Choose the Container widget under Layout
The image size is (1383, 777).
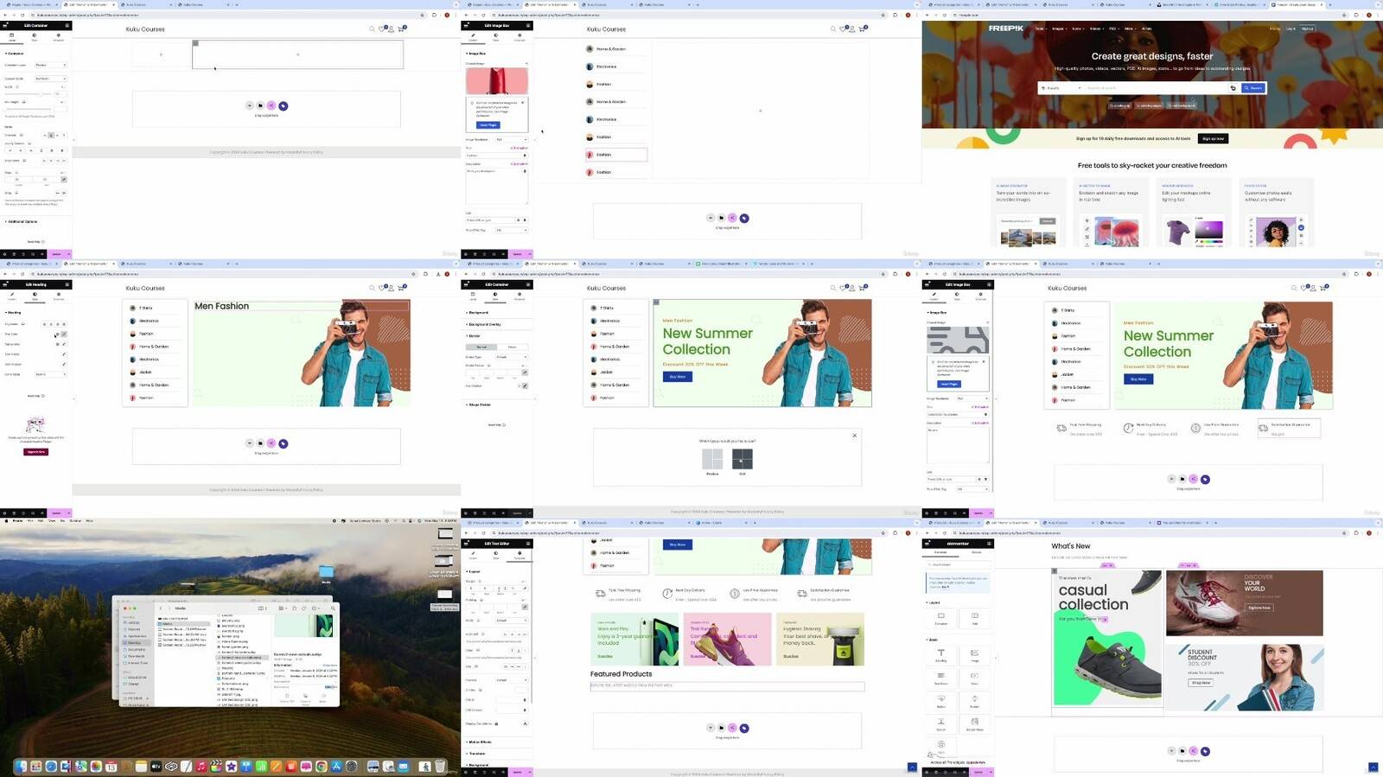tap(941, 618)
